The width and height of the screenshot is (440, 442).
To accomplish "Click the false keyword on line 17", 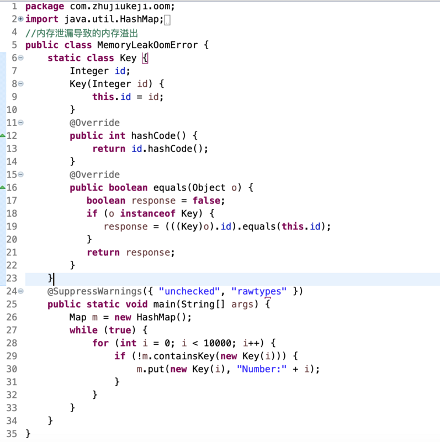I will [x=206, y=201].
